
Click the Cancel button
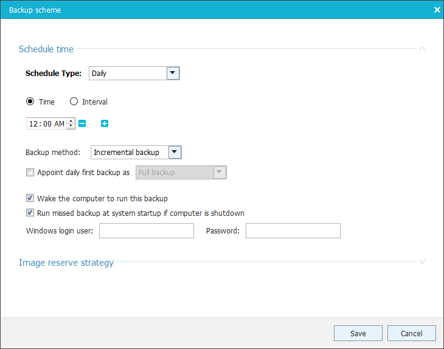[x=412, y=333]
